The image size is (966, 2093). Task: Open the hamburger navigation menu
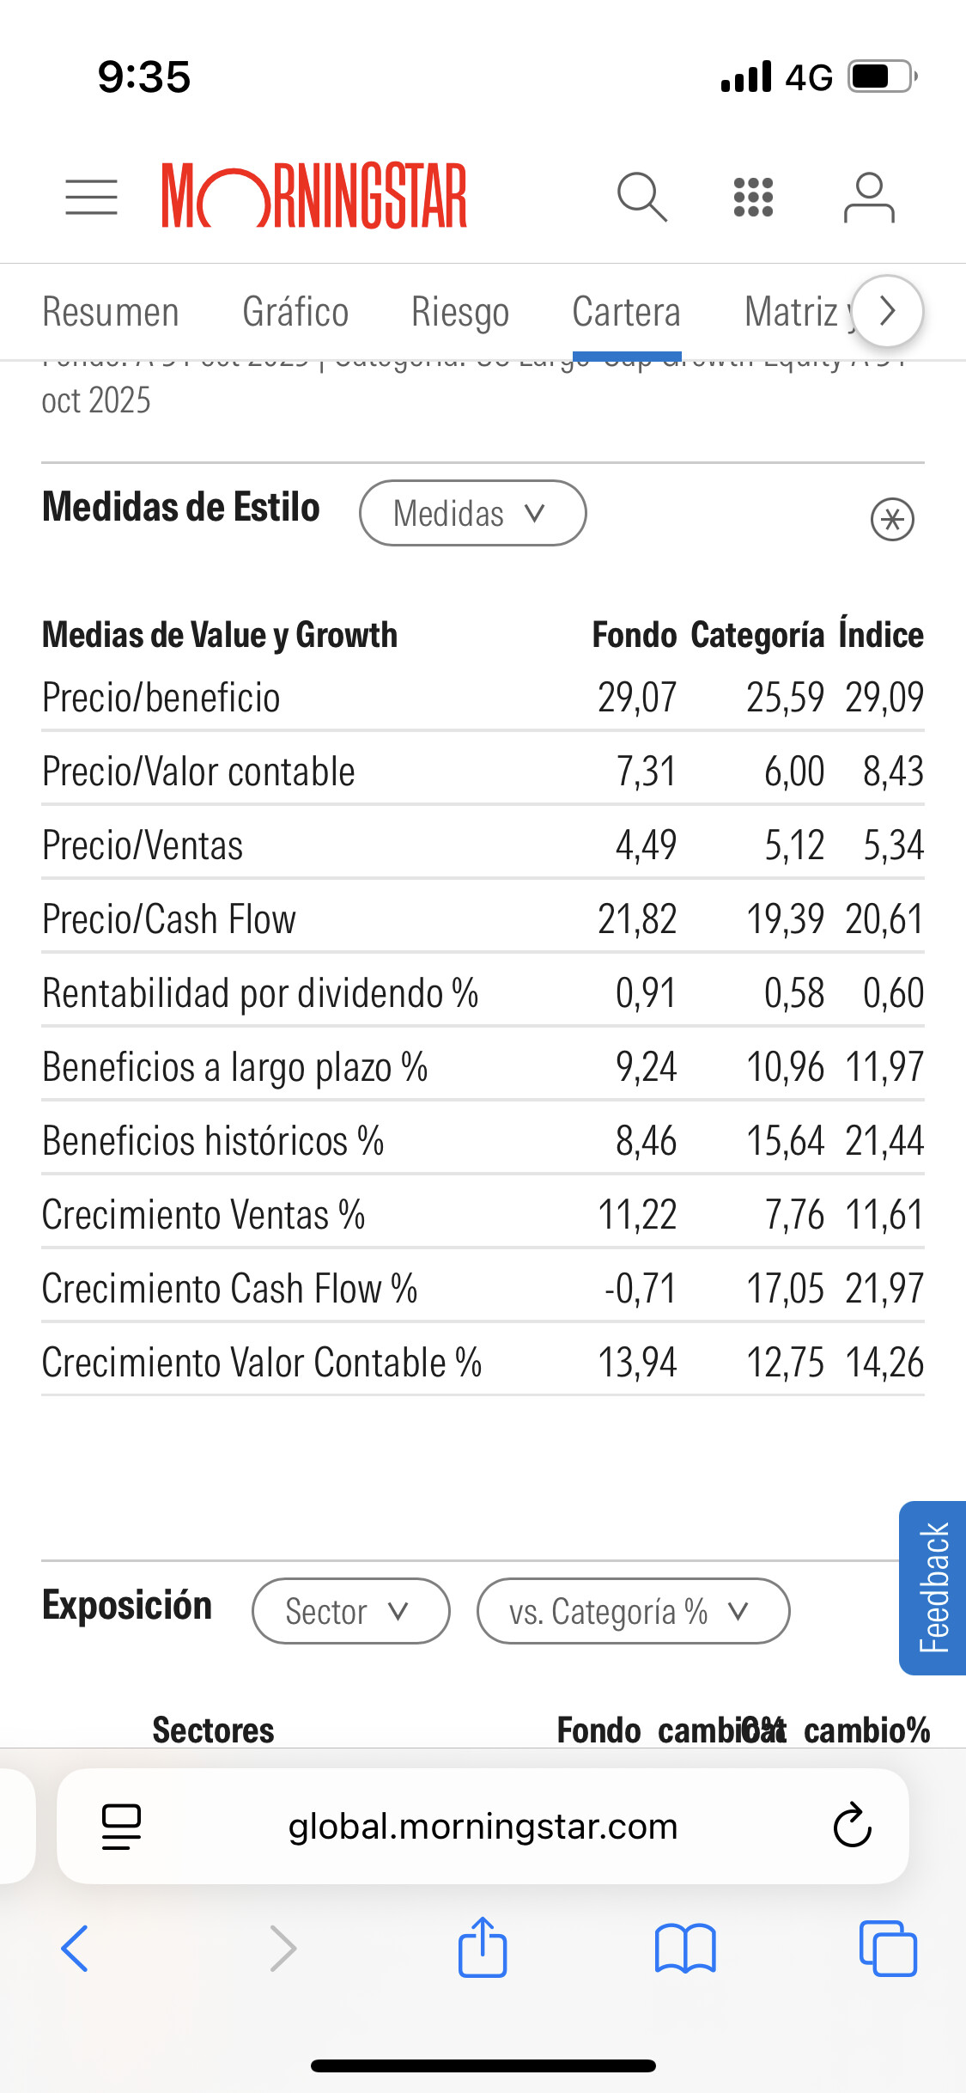pyautogui.click(x=91, y=197)
